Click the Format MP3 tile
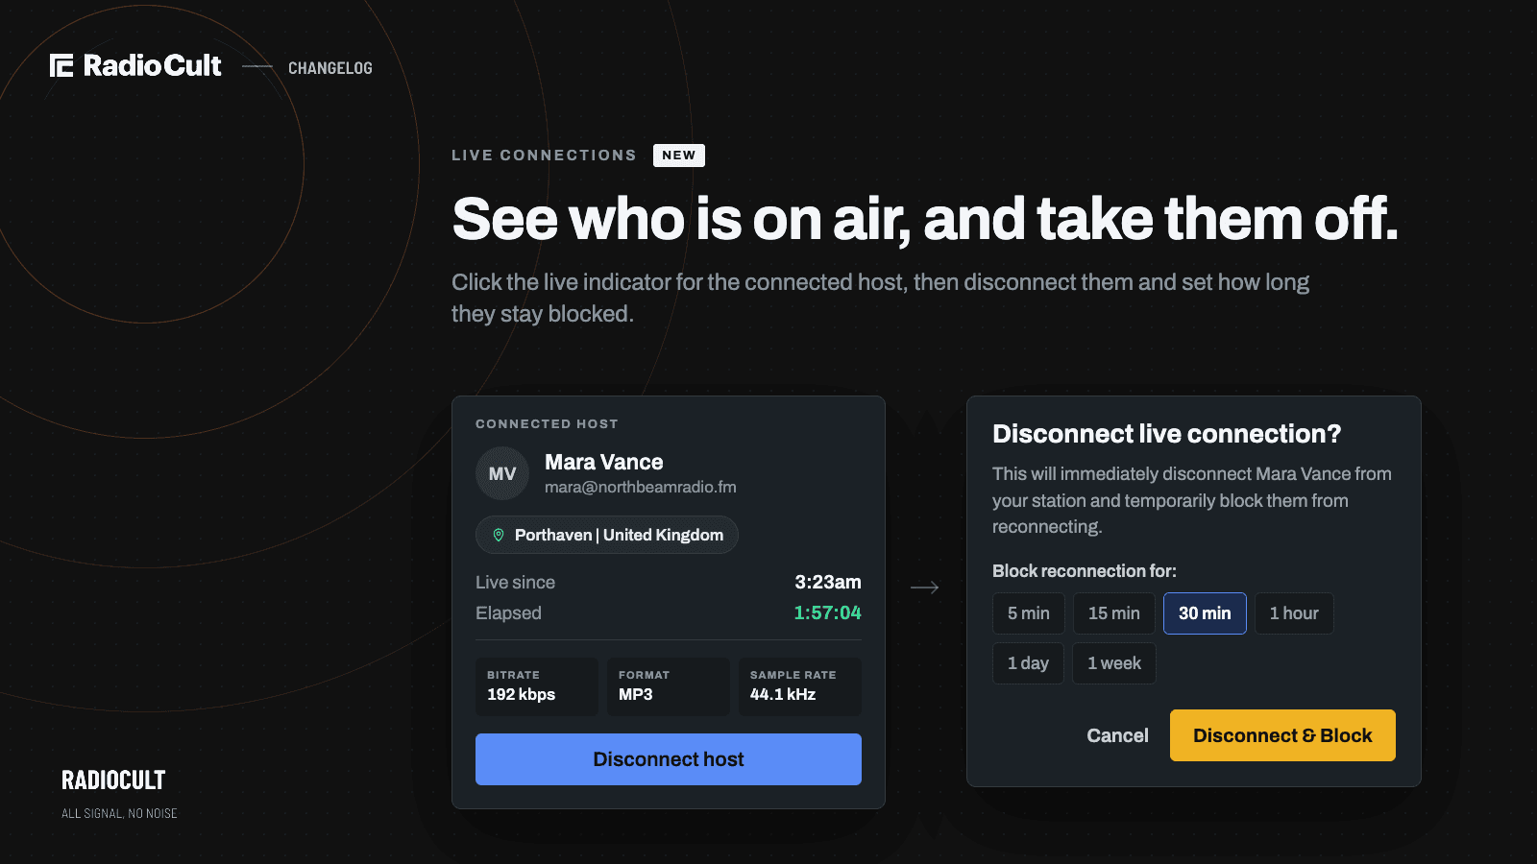This screenshot has height=864, width=1537. coord(669,686)
